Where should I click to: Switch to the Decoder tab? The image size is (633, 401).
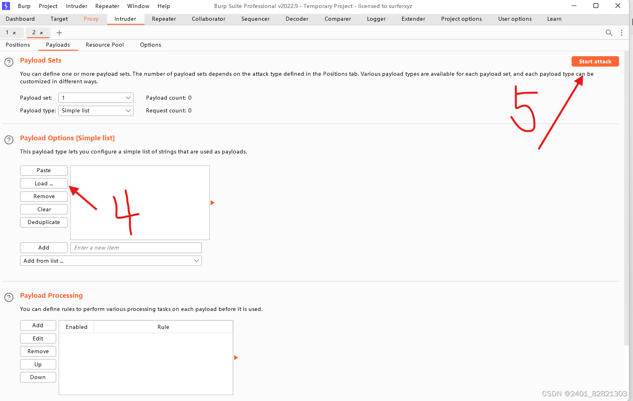pyautogui.click(x=297, y=19)
